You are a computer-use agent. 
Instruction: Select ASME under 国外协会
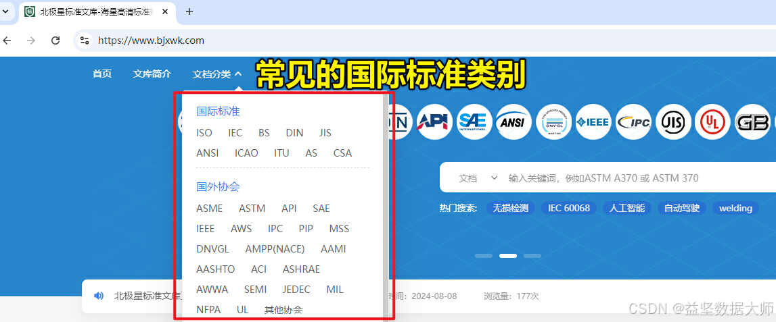coord(209,209)
